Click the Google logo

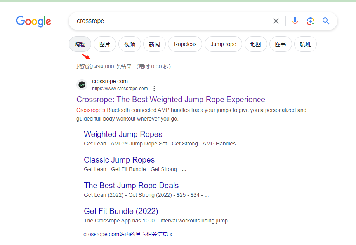(33, 21)
